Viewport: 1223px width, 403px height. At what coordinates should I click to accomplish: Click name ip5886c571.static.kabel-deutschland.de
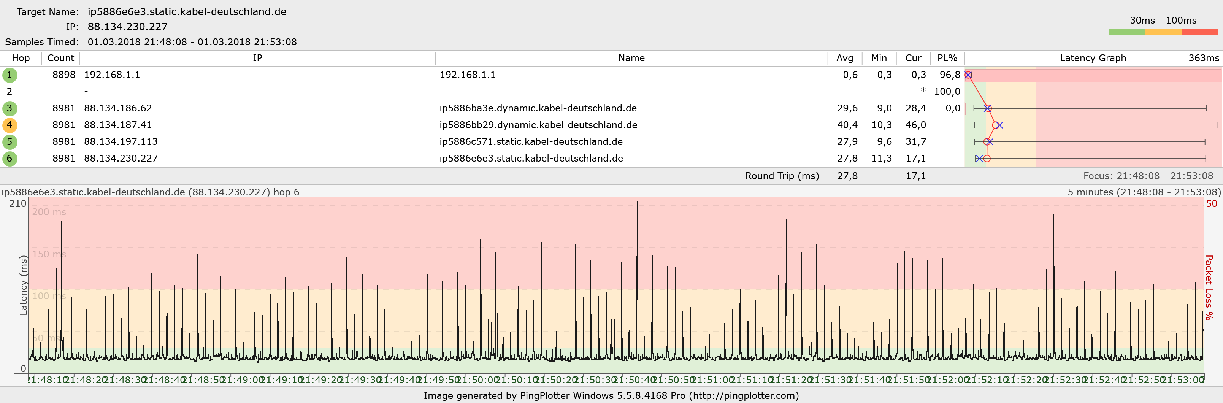pos(531,141)
